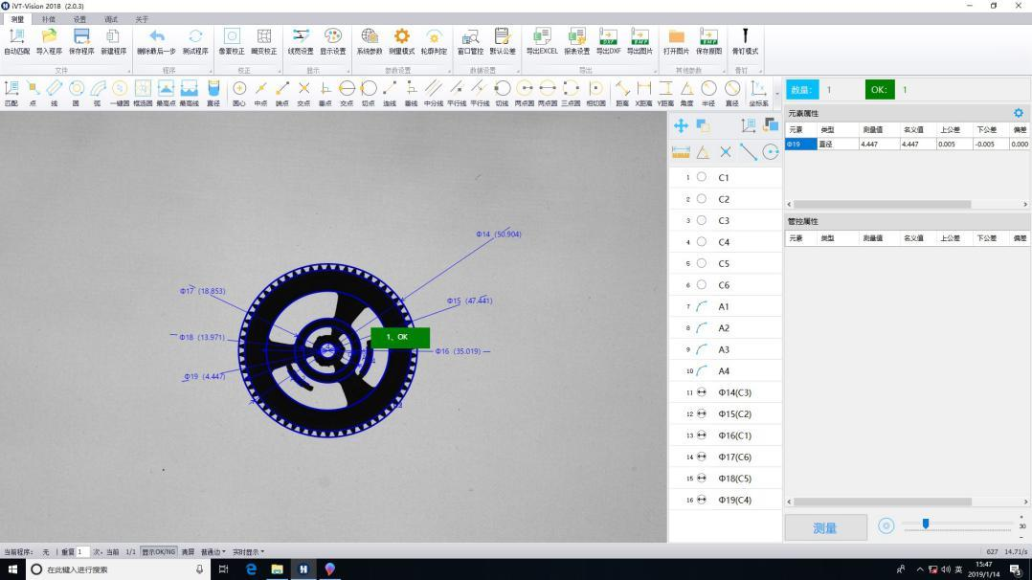The height and width of the screenshot is (580, 1032).
Task: Select the 角度 angle measurement tool
Action: (x=686, y=92)
